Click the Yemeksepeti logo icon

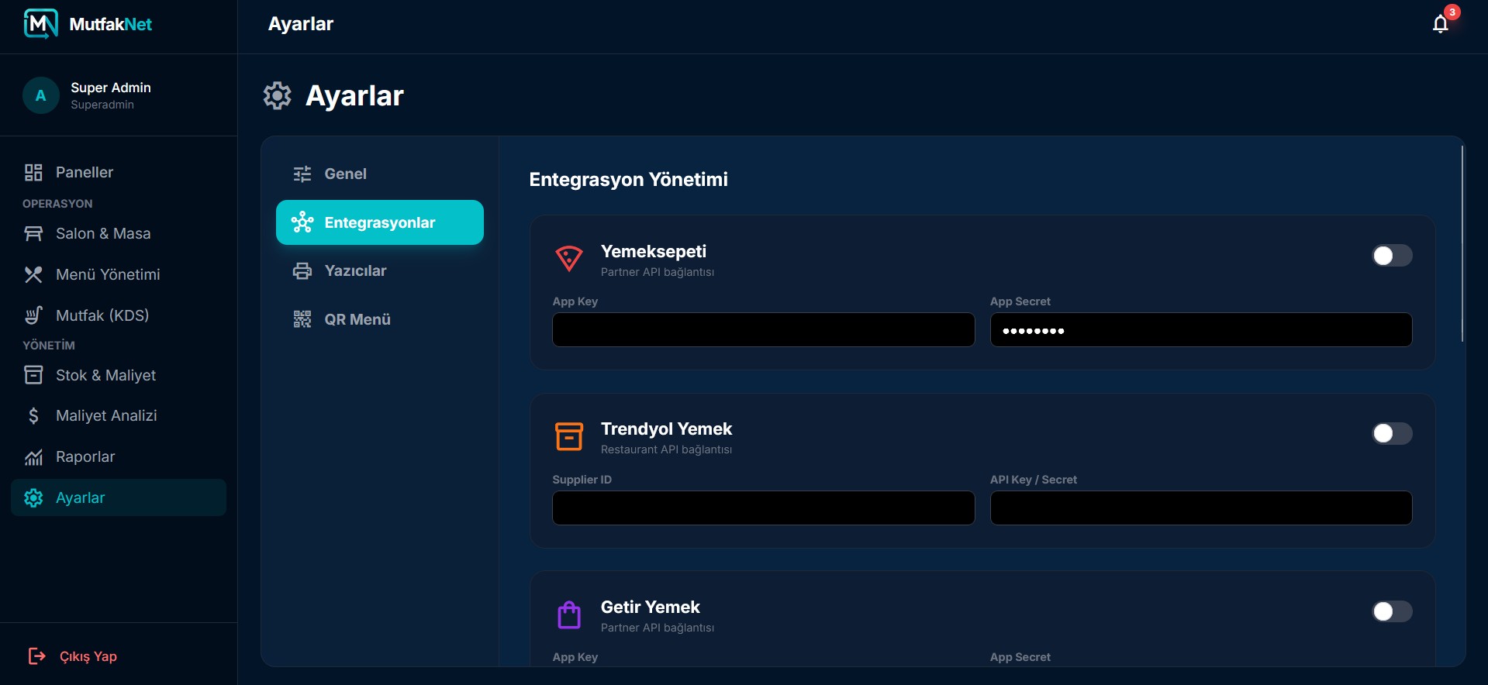568,259
